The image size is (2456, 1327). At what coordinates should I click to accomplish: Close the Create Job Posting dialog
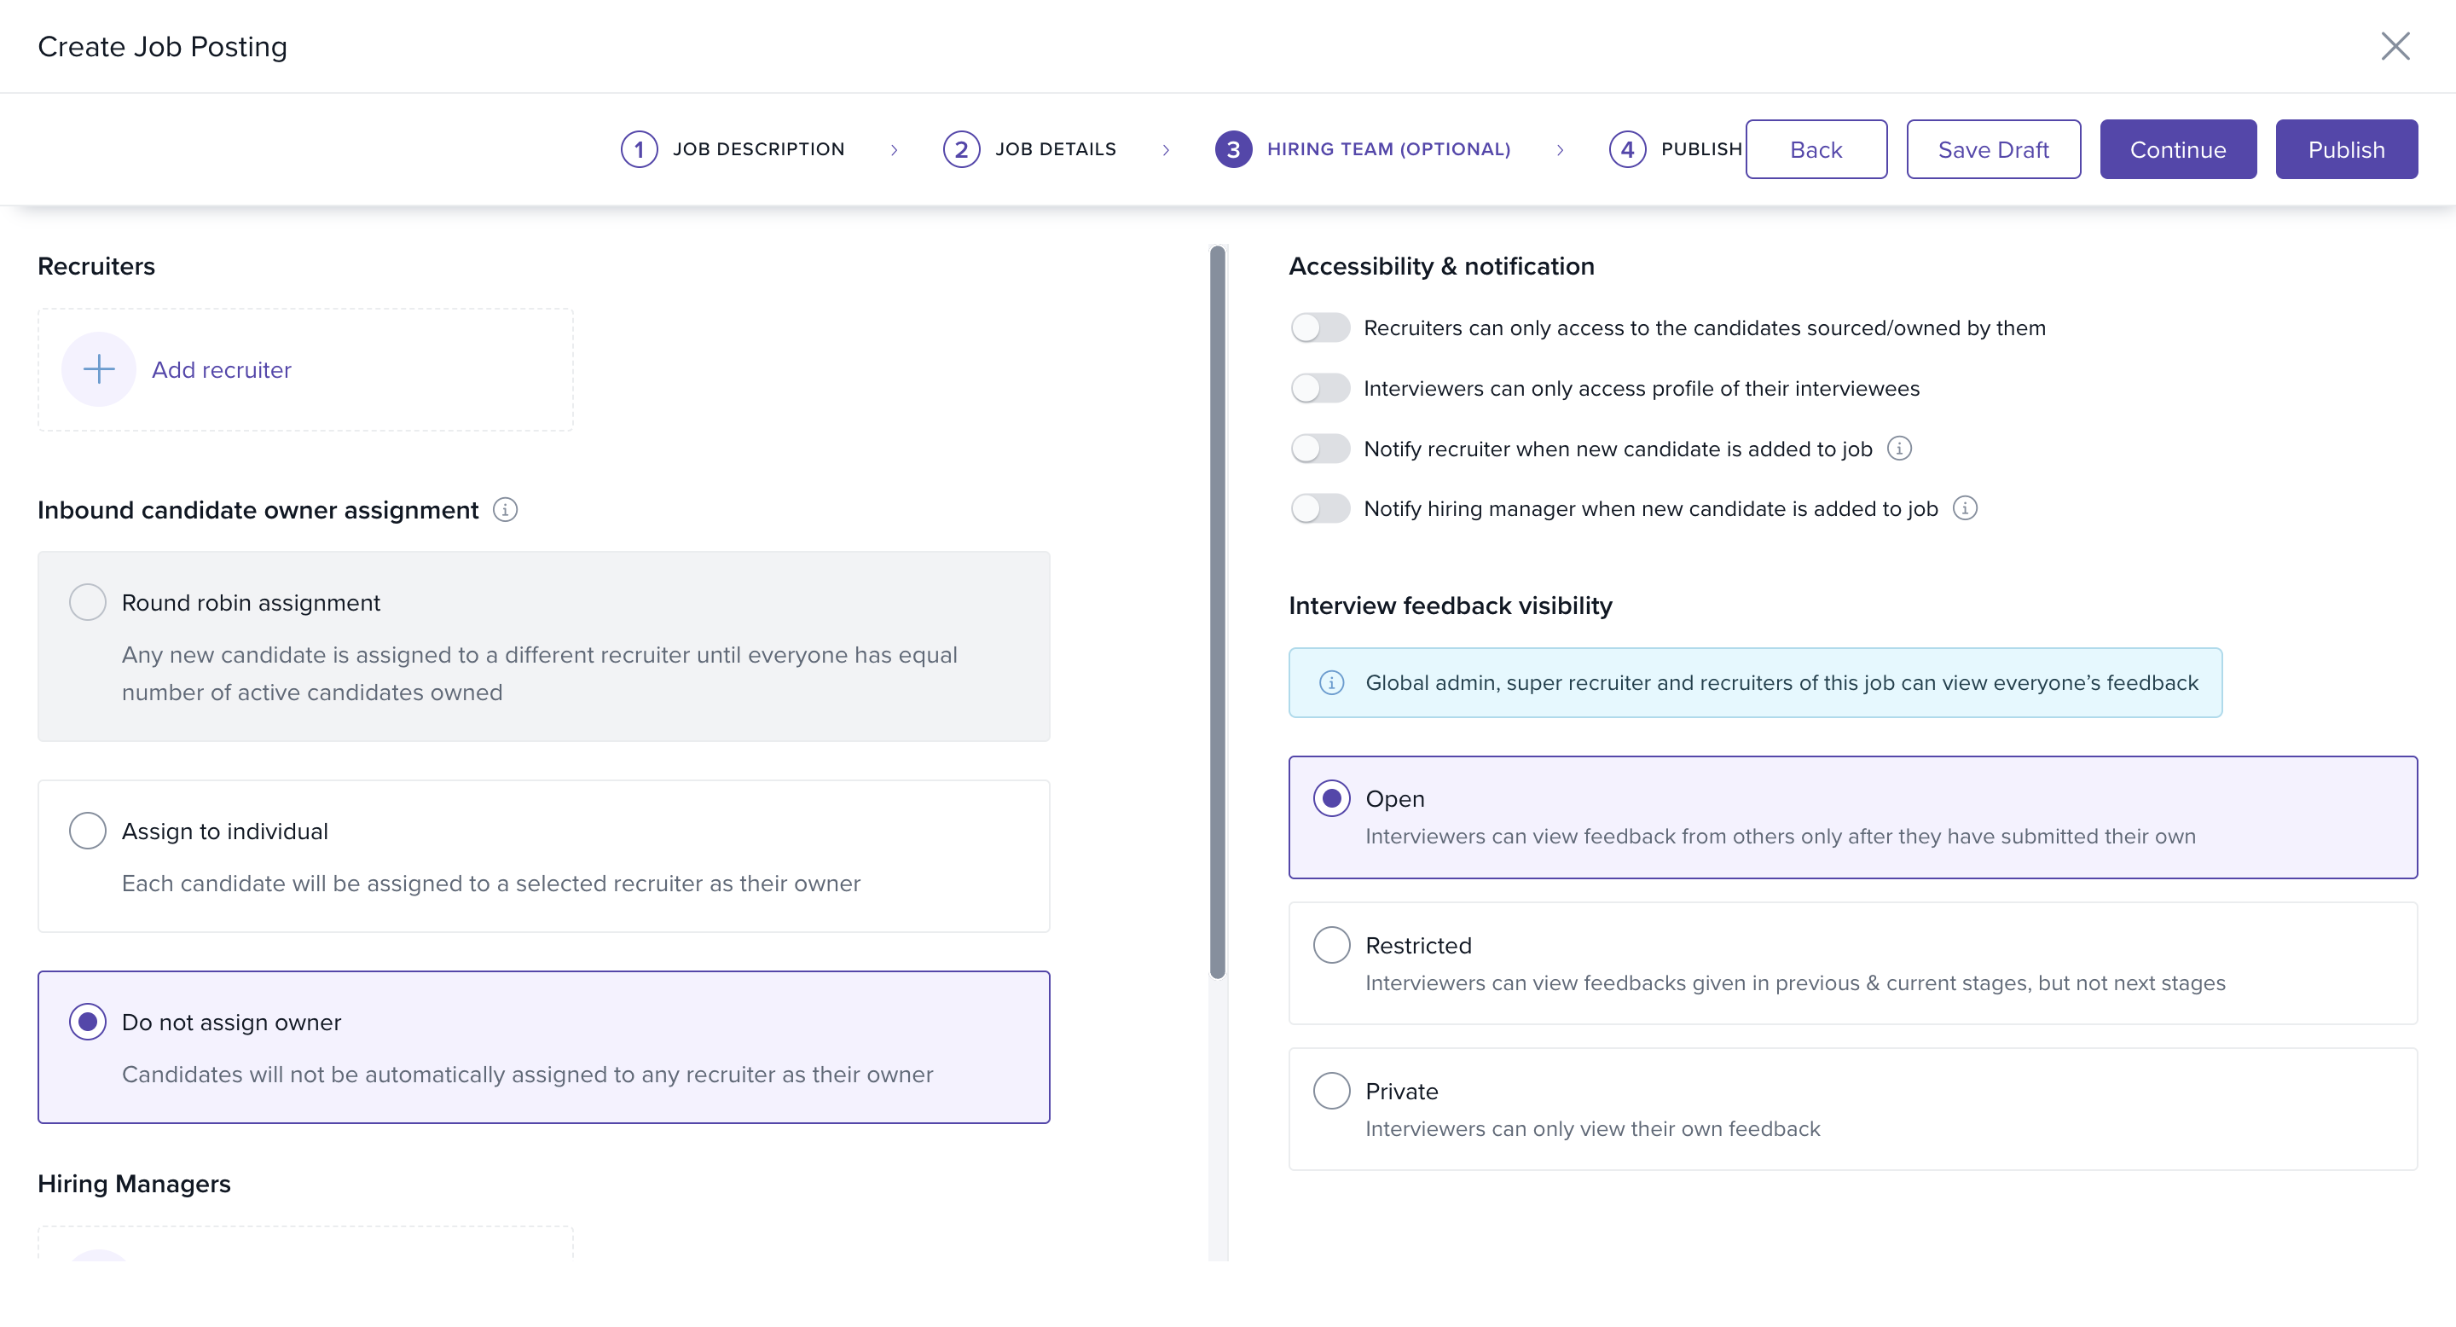(x=2394, y=46)
